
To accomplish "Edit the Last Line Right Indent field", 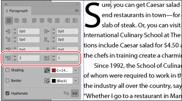I will pos(67,40).
